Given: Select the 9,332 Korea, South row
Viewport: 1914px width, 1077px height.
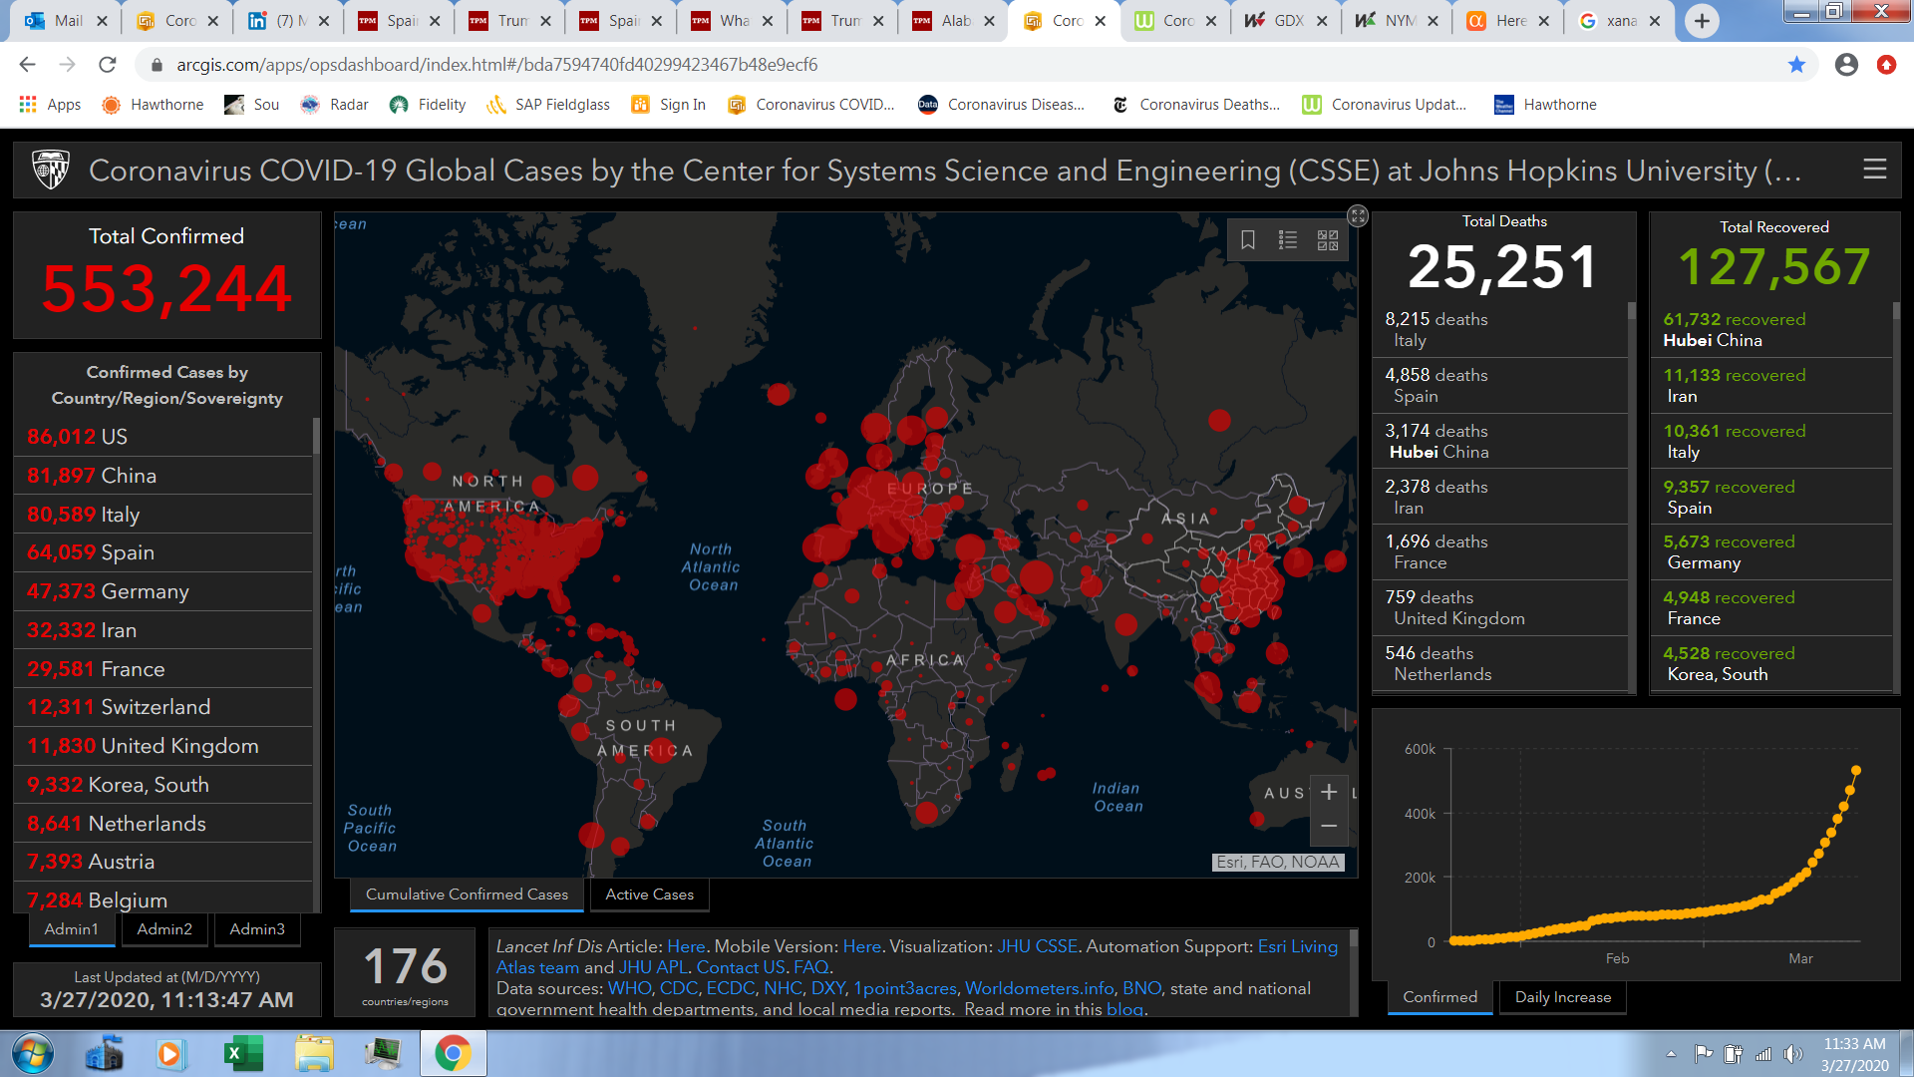Looking at the screenshot, I should [x=163, y=785].
